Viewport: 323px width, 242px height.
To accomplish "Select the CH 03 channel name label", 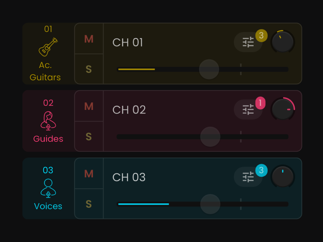I will [129, 177].
